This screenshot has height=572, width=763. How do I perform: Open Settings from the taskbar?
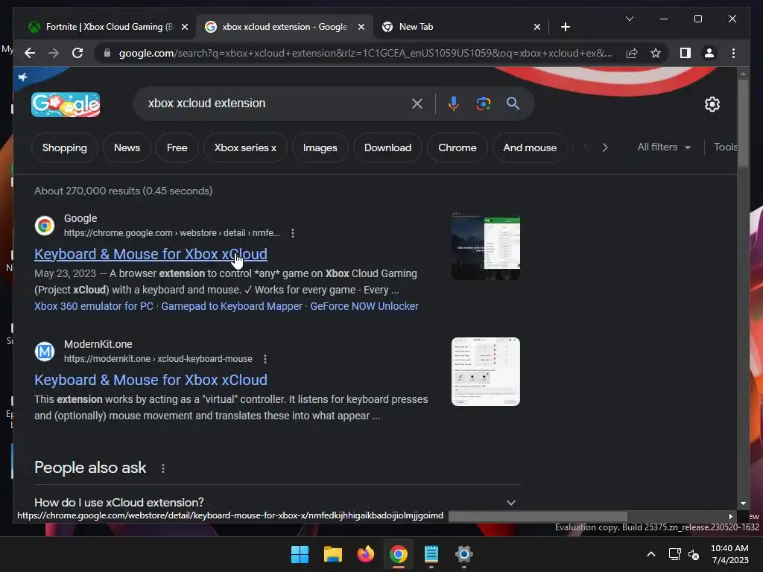[463, 554]
